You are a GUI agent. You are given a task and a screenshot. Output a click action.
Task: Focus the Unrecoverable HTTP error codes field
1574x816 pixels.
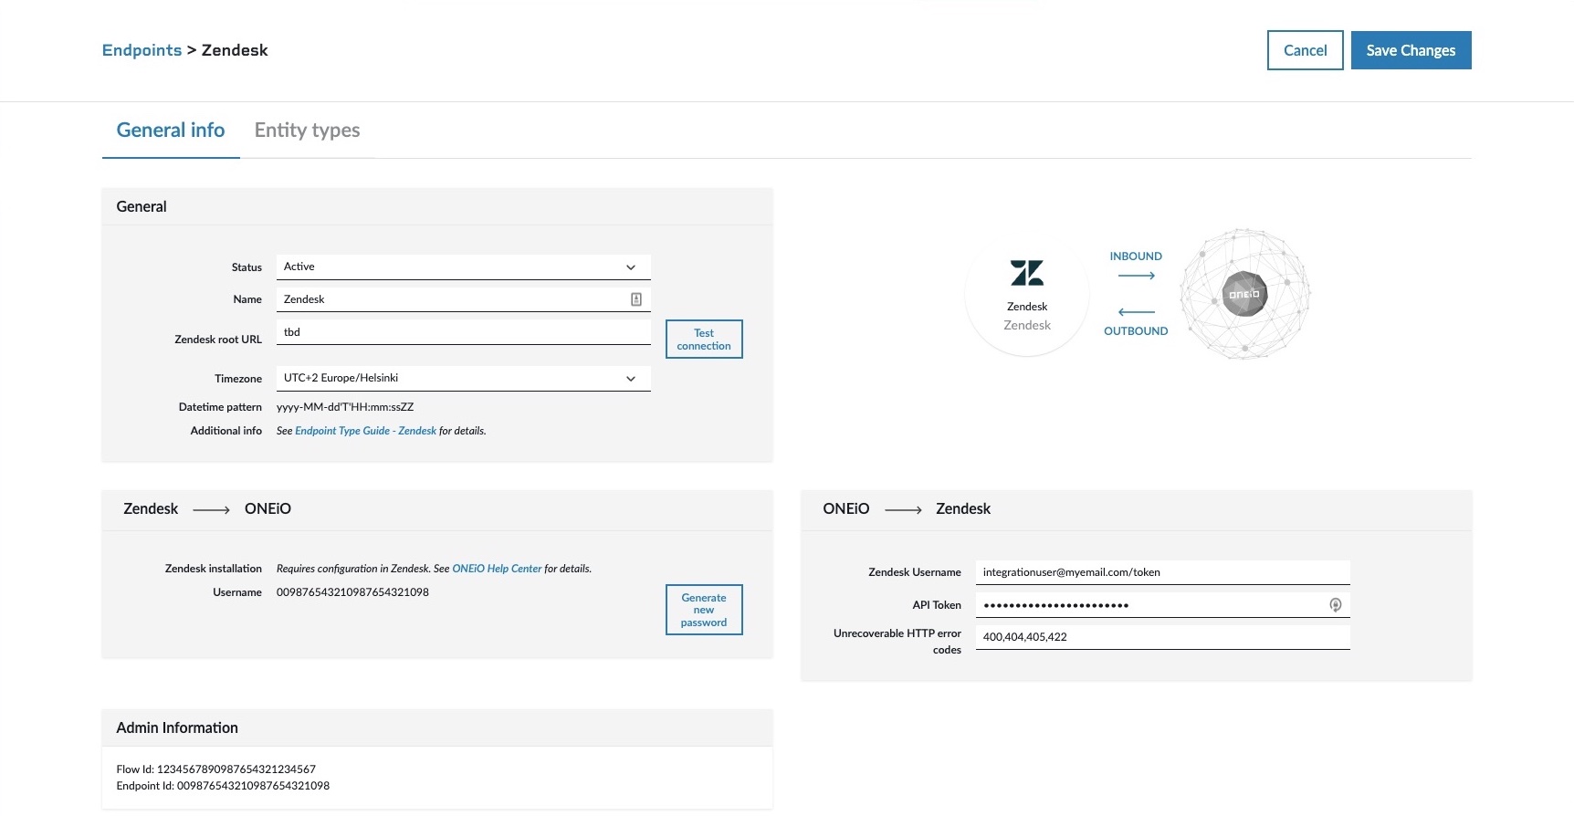[x=1163, y=637]
